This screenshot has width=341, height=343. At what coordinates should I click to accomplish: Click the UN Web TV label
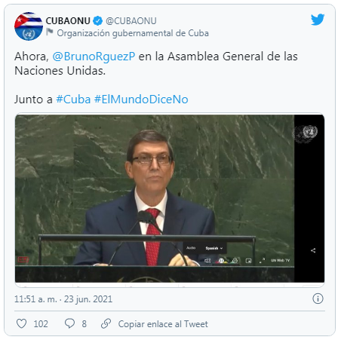(281, 260)
